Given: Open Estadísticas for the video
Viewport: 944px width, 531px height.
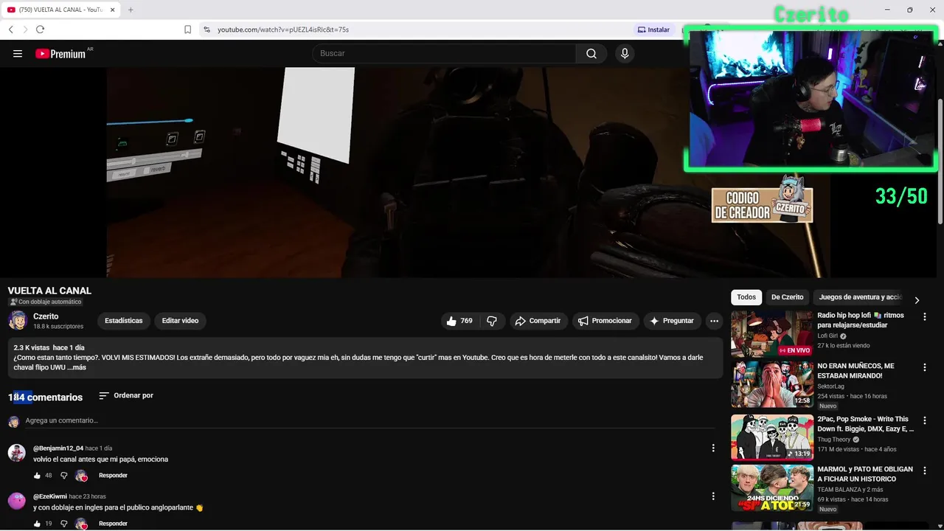Looking at the screenshot, I should 124,321.
